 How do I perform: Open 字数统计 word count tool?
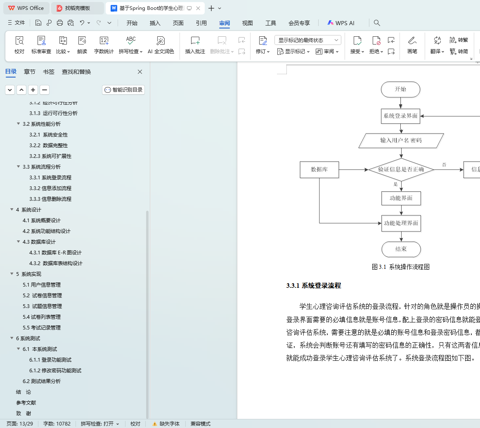click(x=104, y=45)
